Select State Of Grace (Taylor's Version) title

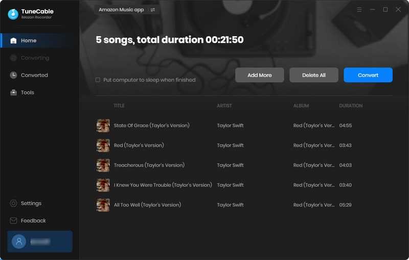tap(151, 125)
